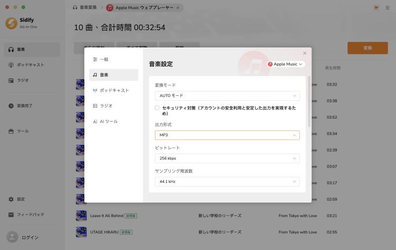Click duration 03:32 in track list
This screenshot has height=250, width=396.
pos(332,84)
